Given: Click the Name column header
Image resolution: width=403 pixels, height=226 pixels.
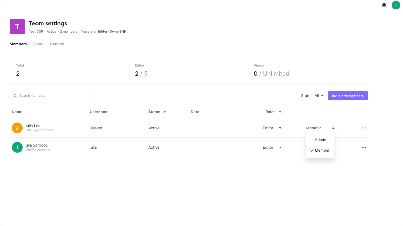Looking at the screenshot, I should 17,112.
